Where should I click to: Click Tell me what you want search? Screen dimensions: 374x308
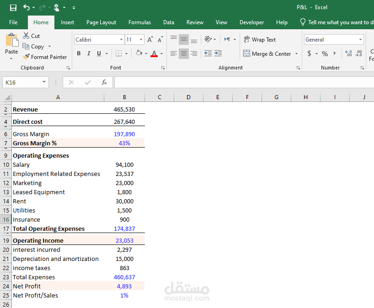pos(337,22)
